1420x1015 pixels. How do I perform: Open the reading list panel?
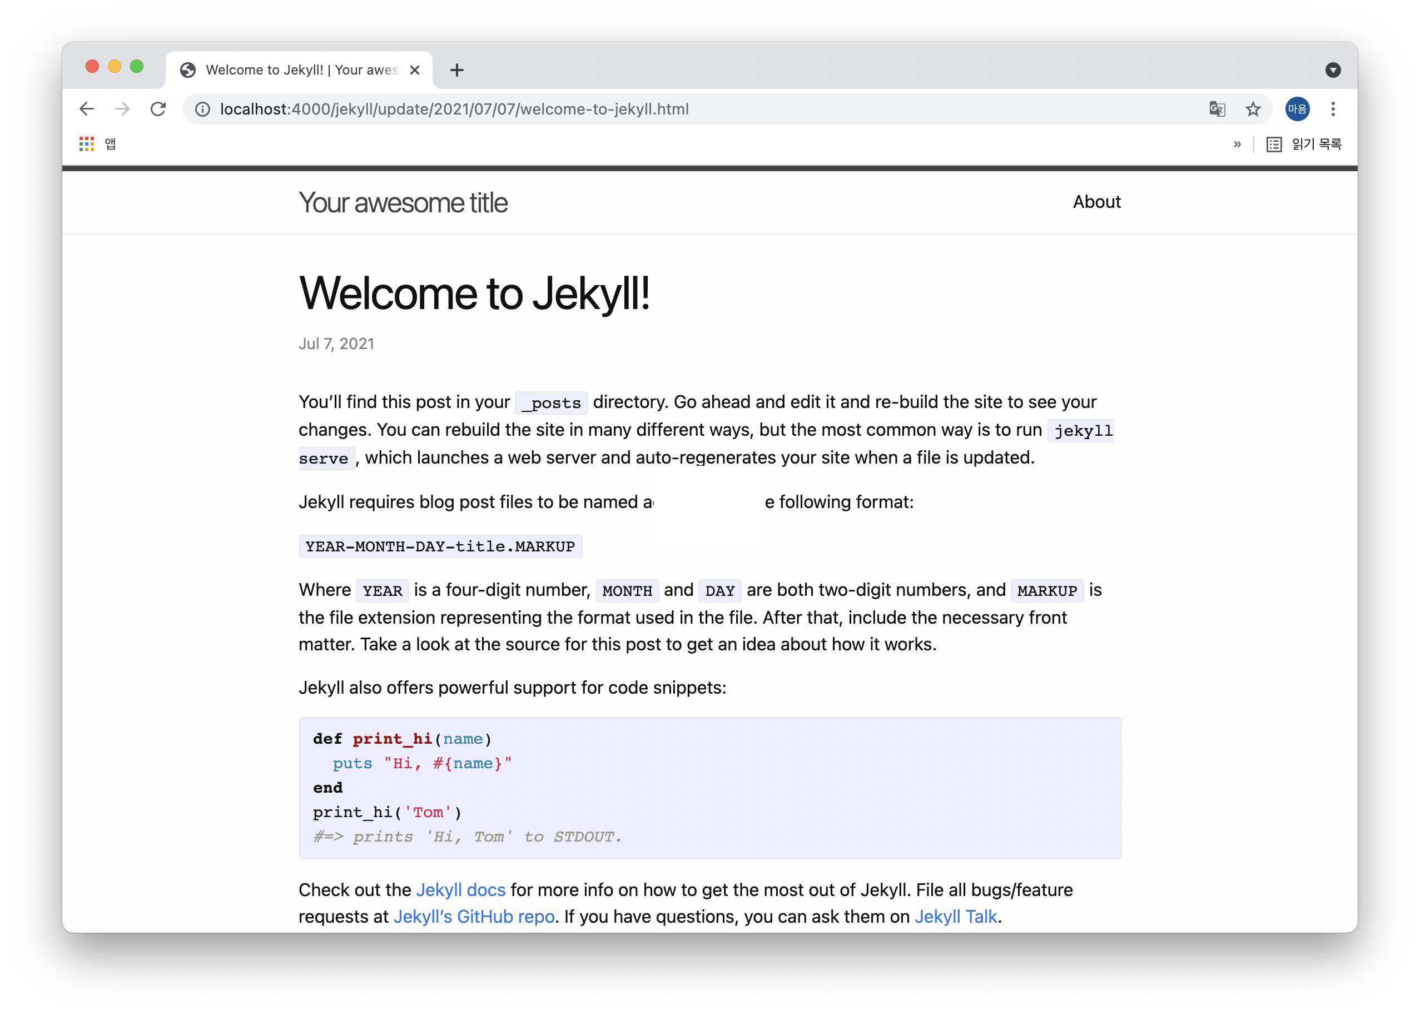click(x=1304, y=145)
